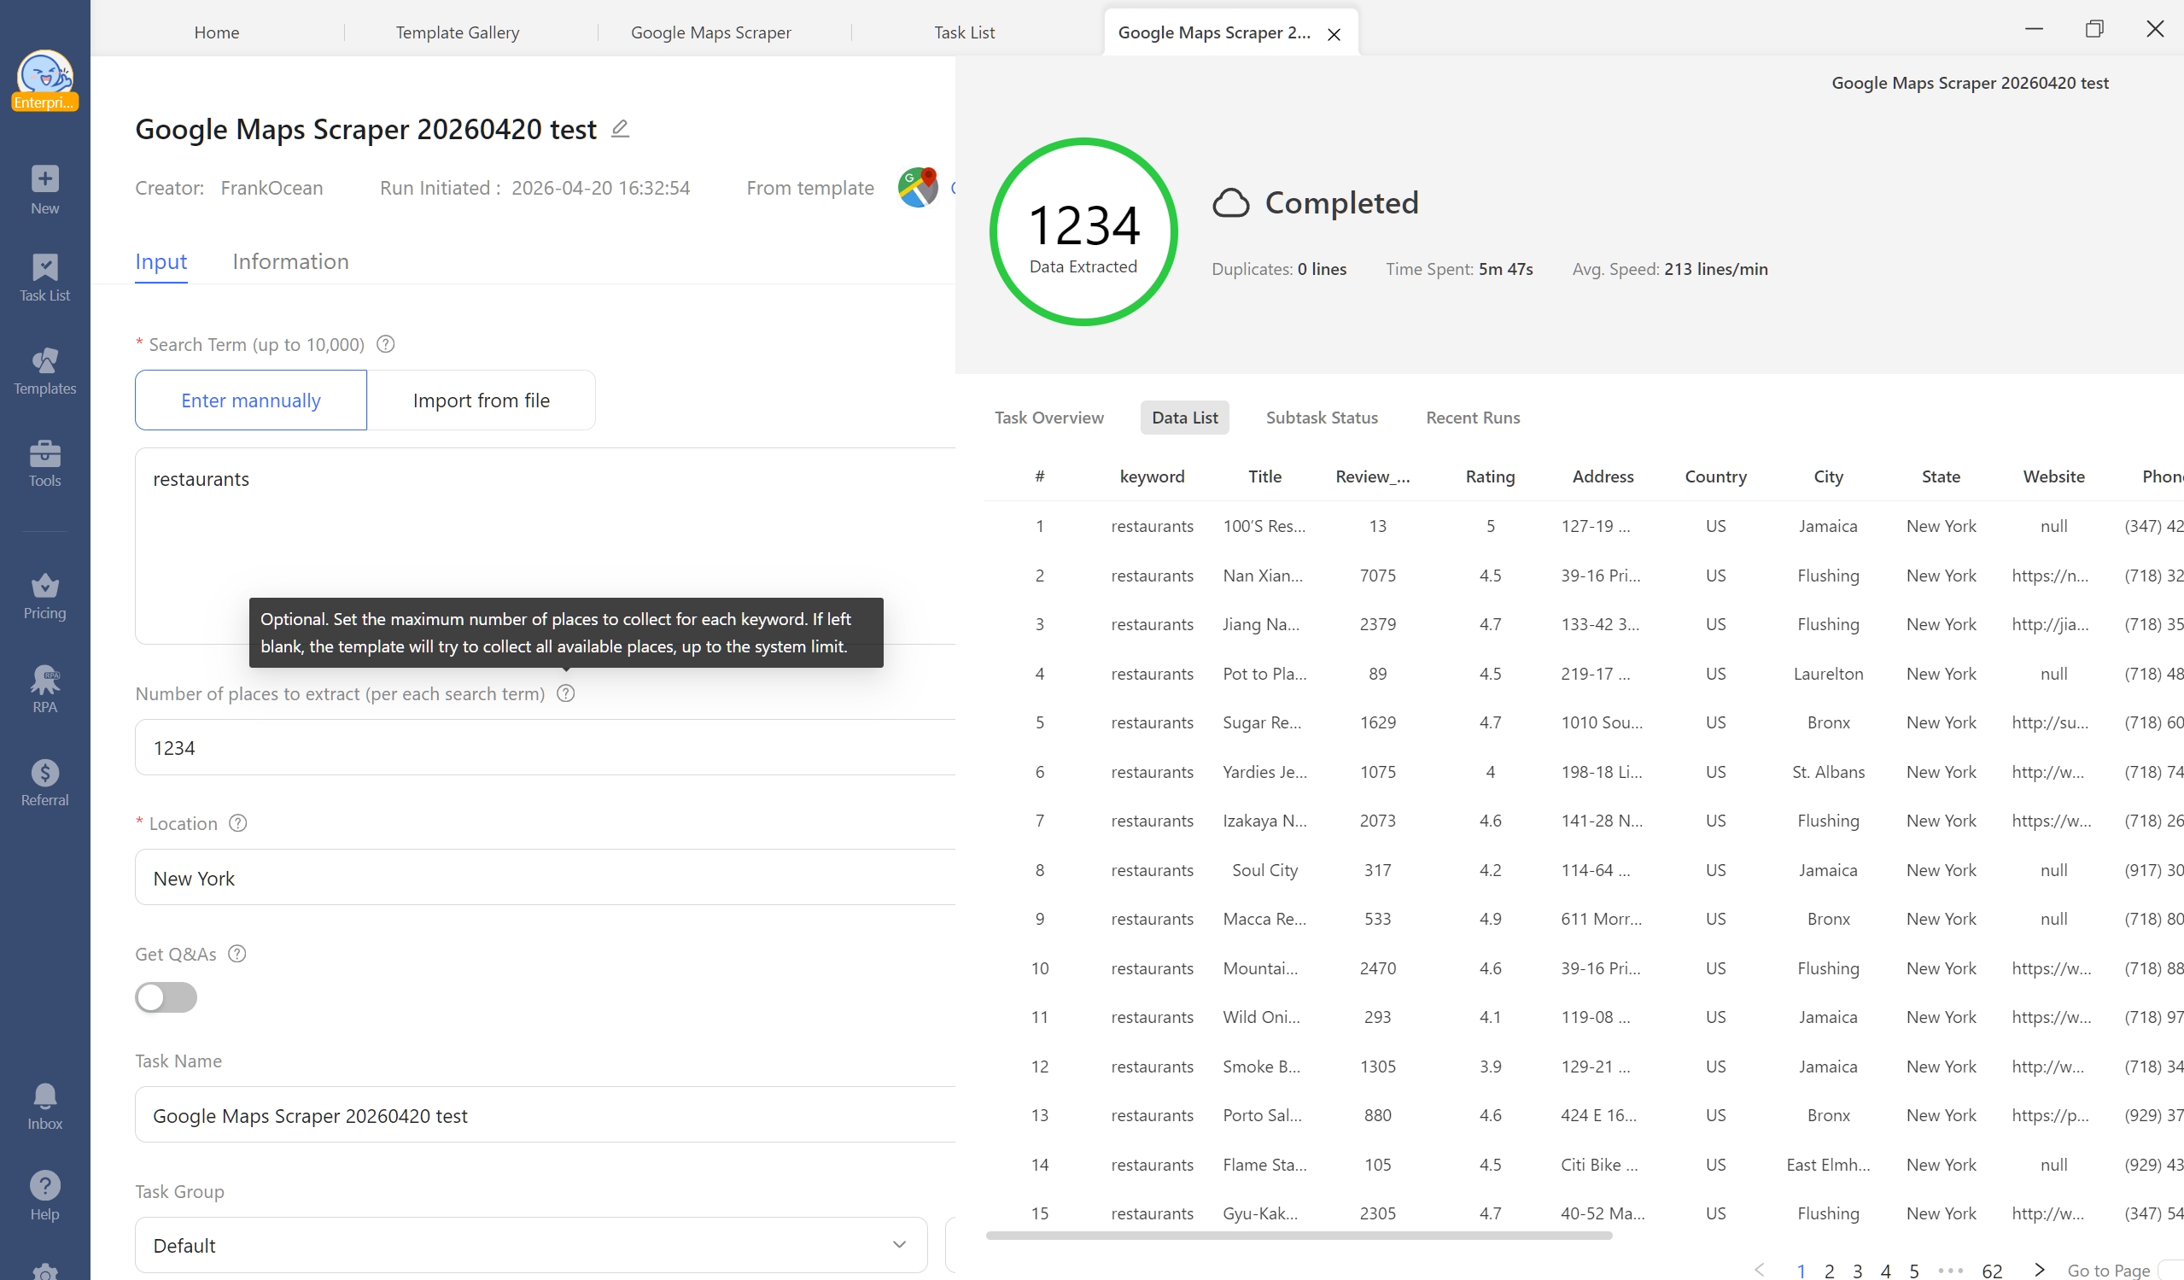
Task: Open the settings gear icon in sidebar
Action: pyautogui.click(x=45, y=1272)
